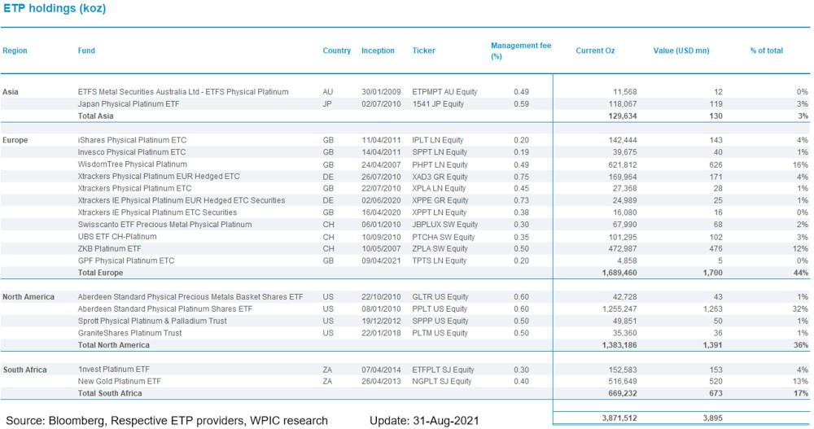Viewport: 814px width, 429px height.
Task: Select the 'Region' column header
Action: 15,50
